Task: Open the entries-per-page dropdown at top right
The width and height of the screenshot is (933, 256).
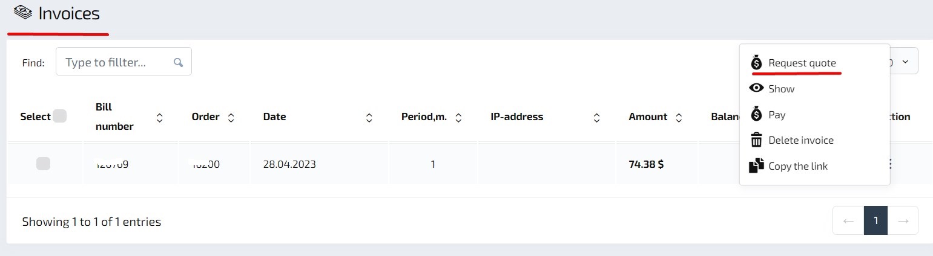Action: point(905,62)
